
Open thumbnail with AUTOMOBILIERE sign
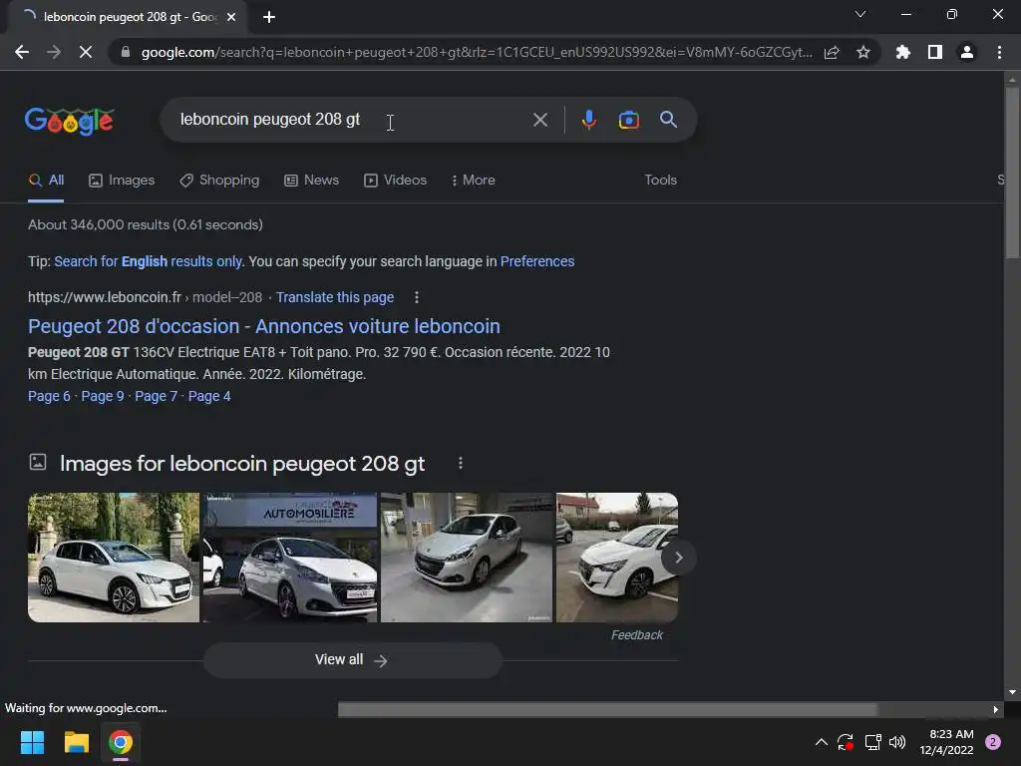coord(290,558)
